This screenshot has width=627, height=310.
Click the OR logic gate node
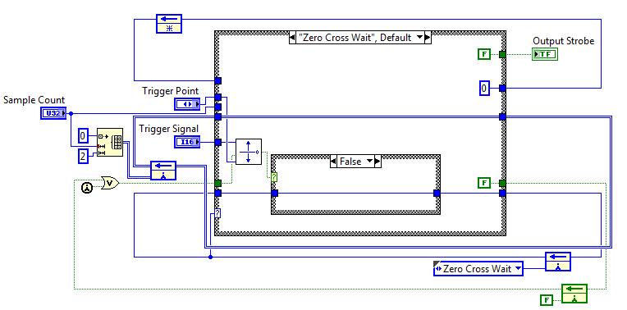(110, 183)
